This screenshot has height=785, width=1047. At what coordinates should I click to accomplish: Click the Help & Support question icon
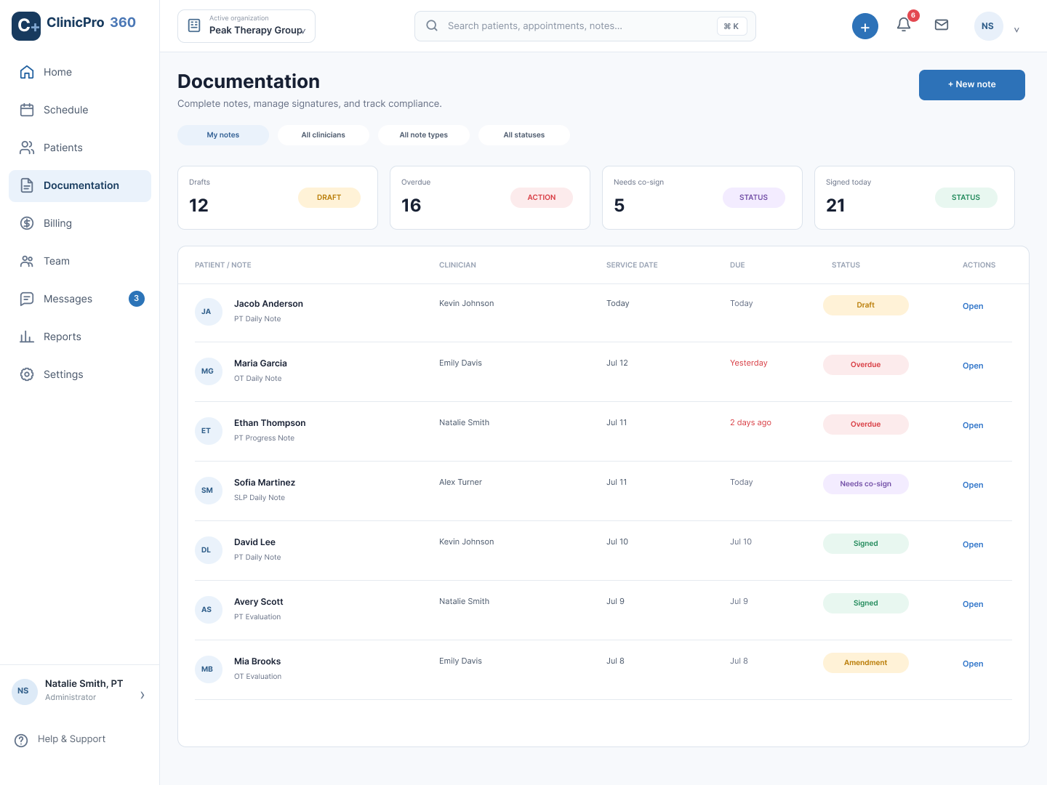pyautogui.click(x=22, y=740)
